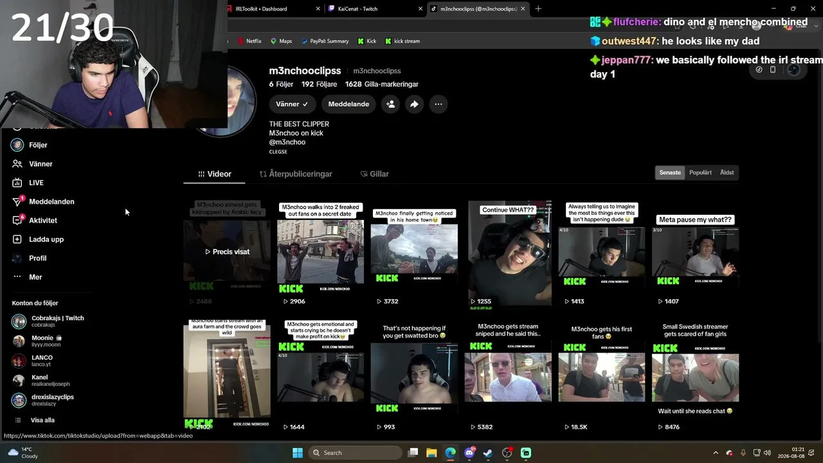Select the Äldst sort option
The image size is (823, 463).
tap(727, 172)
